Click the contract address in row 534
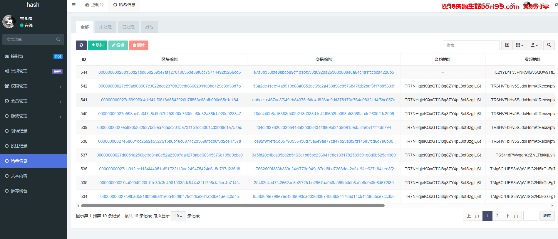 coord(443,196)
